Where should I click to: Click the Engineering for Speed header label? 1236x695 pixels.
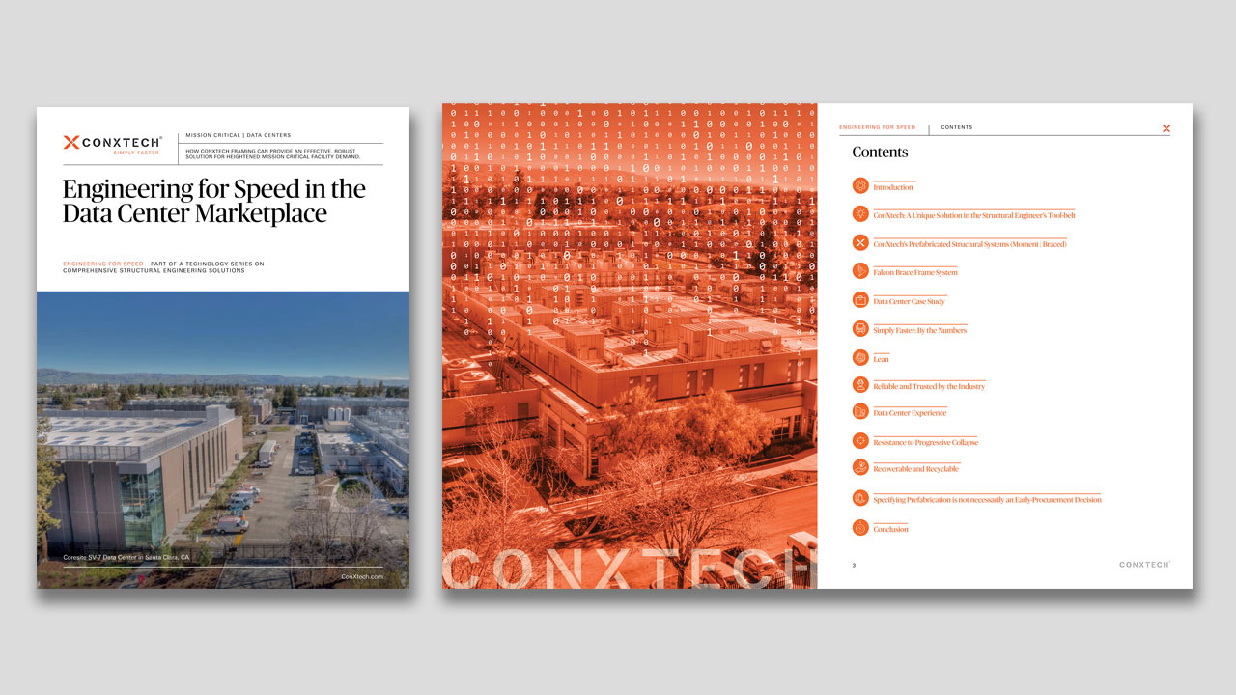tap(877, 127)
